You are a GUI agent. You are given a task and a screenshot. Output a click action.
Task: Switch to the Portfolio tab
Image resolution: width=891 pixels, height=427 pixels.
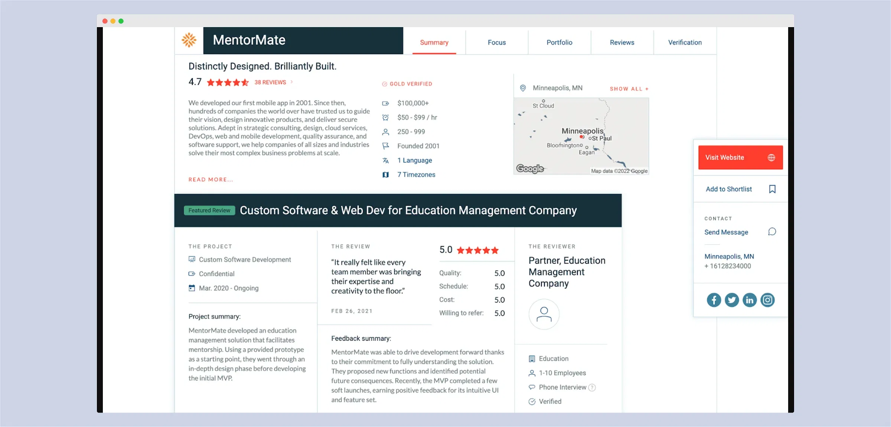[559, 42]
